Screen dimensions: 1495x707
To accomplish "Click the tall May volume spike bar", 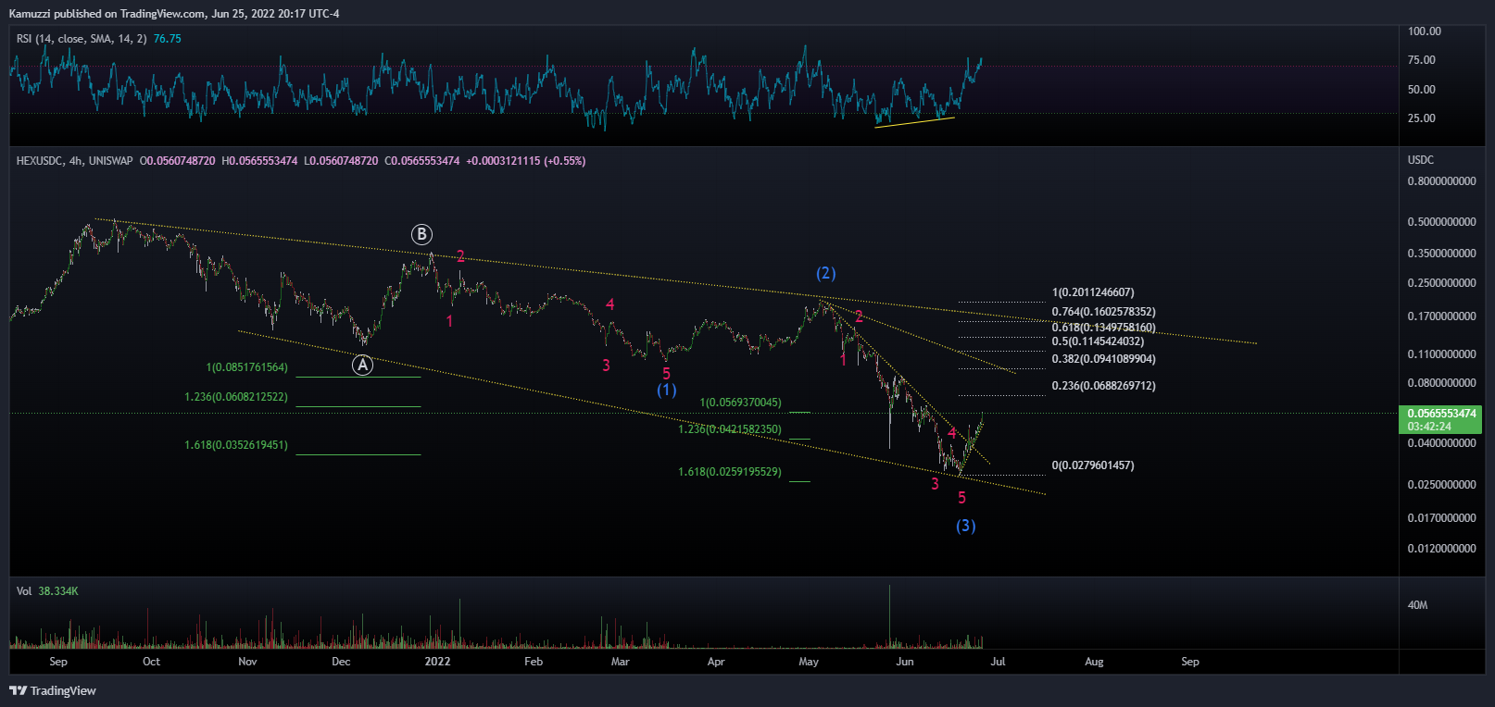I will coord(889,615).
